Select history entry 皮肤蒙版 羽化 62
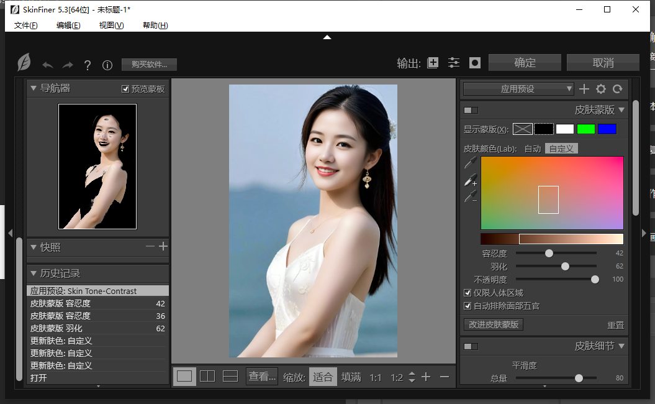Image resolution: width=655 pixels, height=404 pixels. click(x=97, y=328)
